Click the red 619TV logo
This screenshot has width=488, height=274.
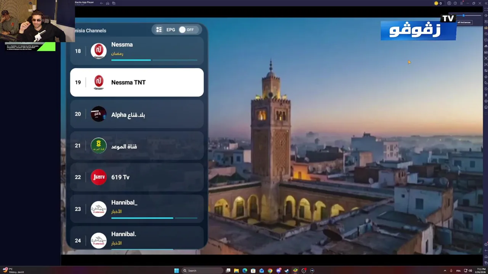point(99,177)
